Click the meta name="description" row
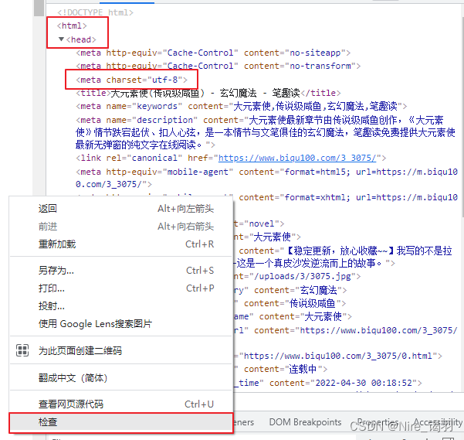The height and width of the screenshot is (440, 464). point(265,132)
